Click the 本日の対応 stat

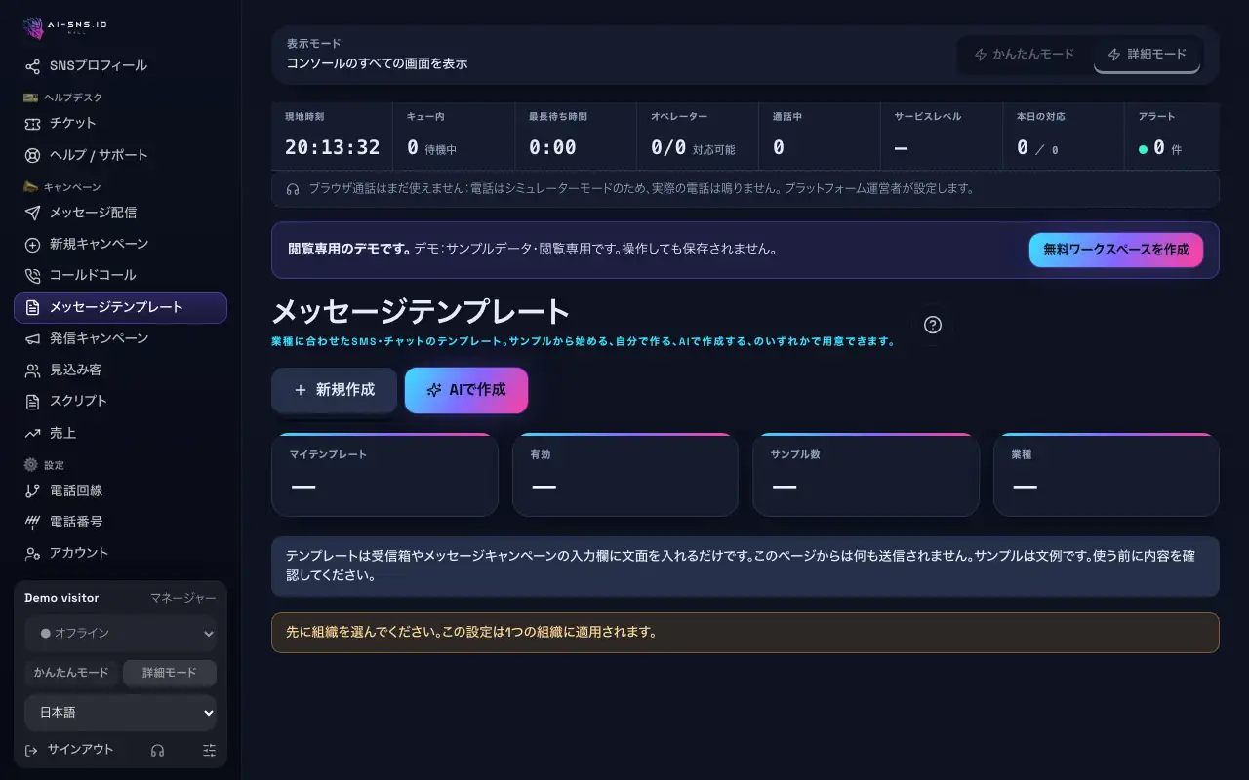pyautogui.click(x=1064, y=137)
